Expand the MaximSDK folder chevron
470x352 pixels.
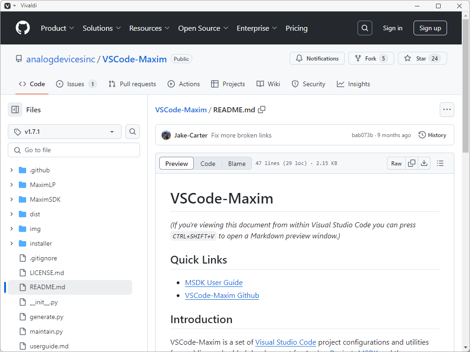pos(11,199)
